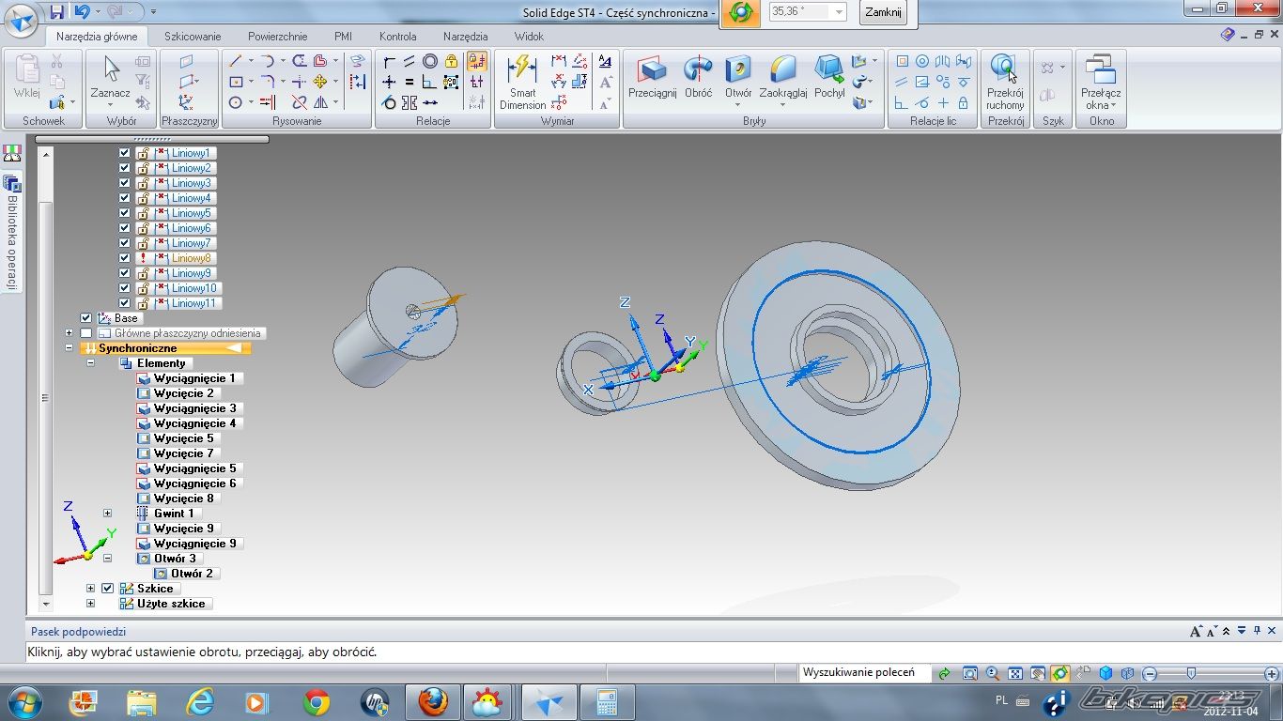The width and height of the screenshot is (1283, 721).
Task: Pick the Line drawing tool
Action: point(236,61)
